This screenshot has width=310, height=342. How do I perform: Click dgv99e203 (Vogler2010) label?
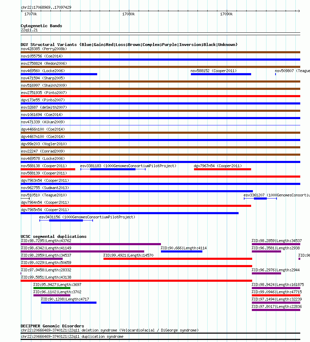(x=44, y=144)
